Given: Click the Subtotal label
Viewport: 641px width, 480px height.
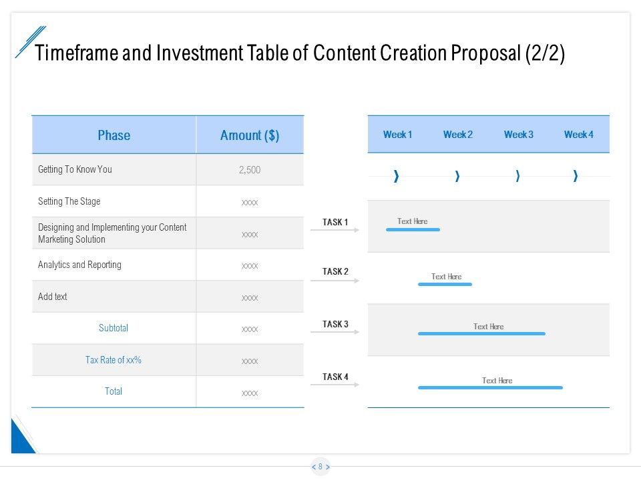Looking at the screenshot, I should tap(114, 328).
